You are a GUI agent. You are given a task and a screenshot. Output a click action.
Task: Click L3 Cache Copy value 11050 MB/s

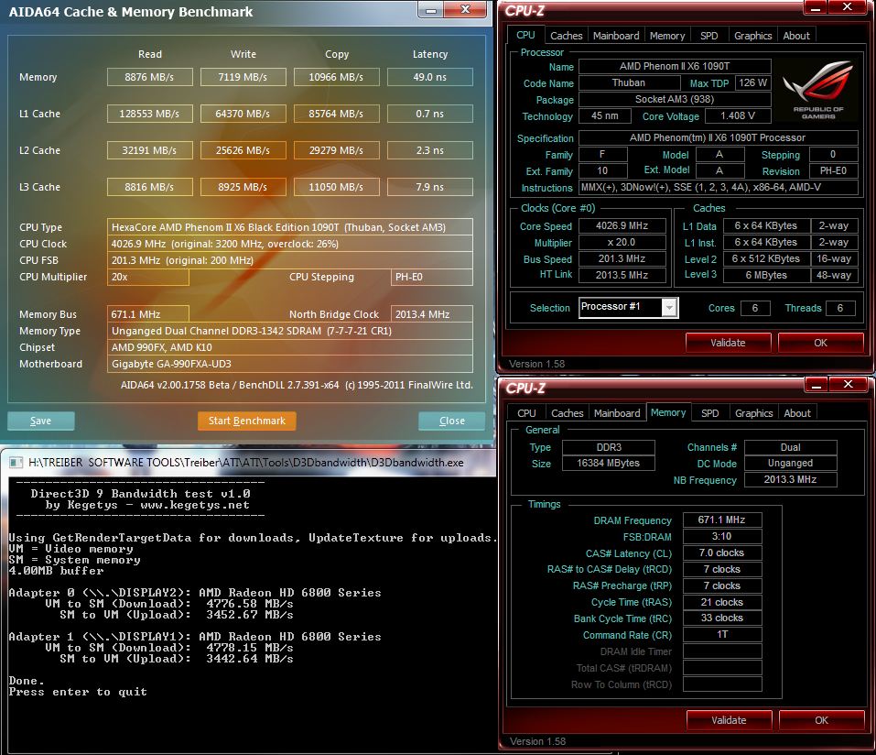coord(336,187)
